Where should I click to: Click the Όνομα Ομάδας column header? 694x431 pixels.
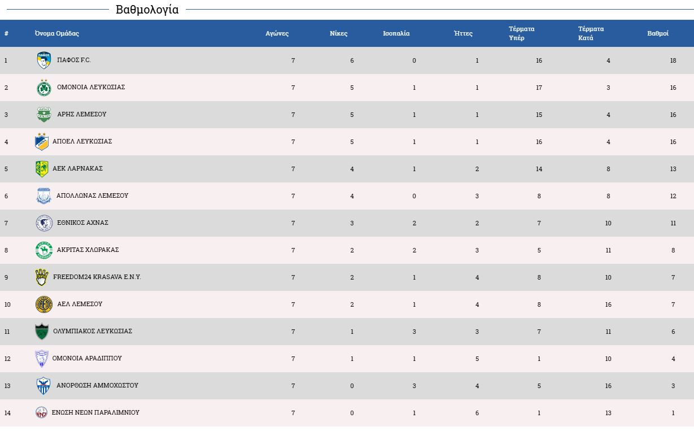point(56,33)
